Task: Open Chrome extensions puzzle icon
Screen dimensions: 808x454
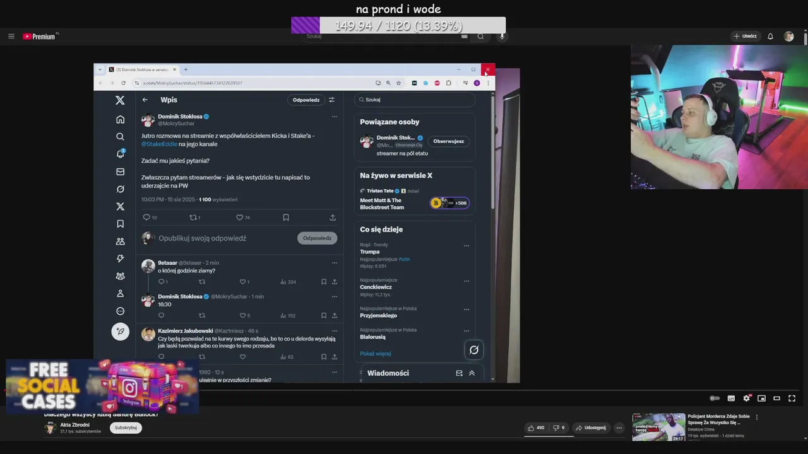Action: [x=448, y=83]
